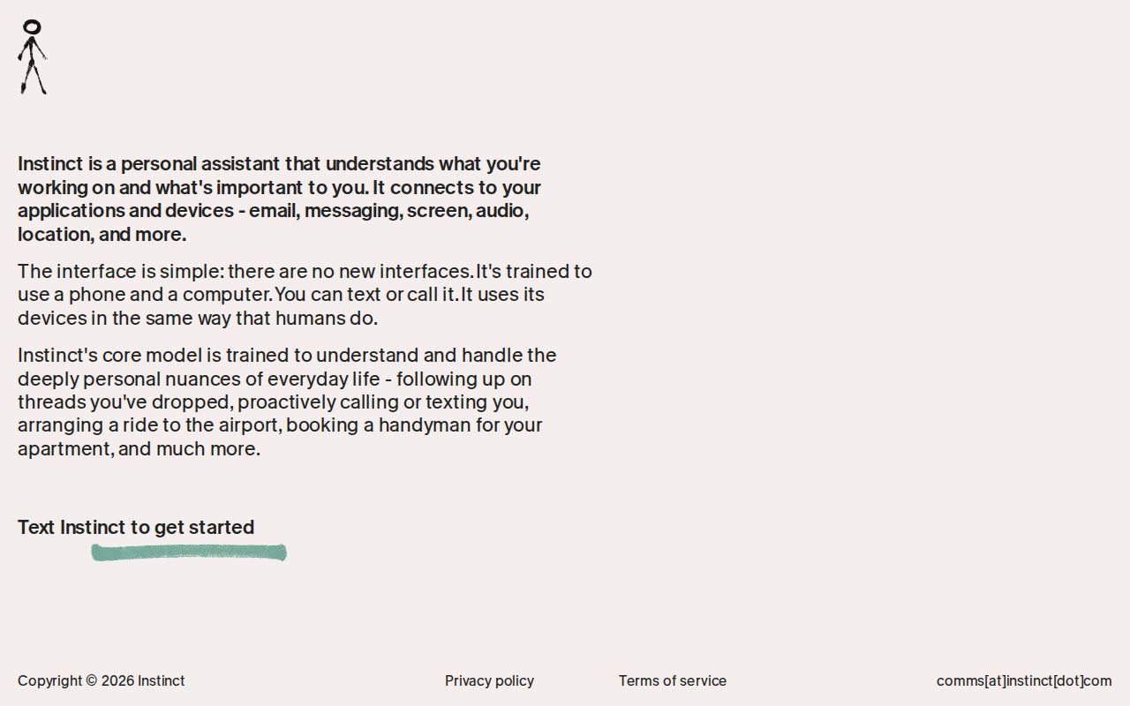This screenshot has height=706, width=1130.
Task: Open the Terms of service link
Action: tap(672, 680)
